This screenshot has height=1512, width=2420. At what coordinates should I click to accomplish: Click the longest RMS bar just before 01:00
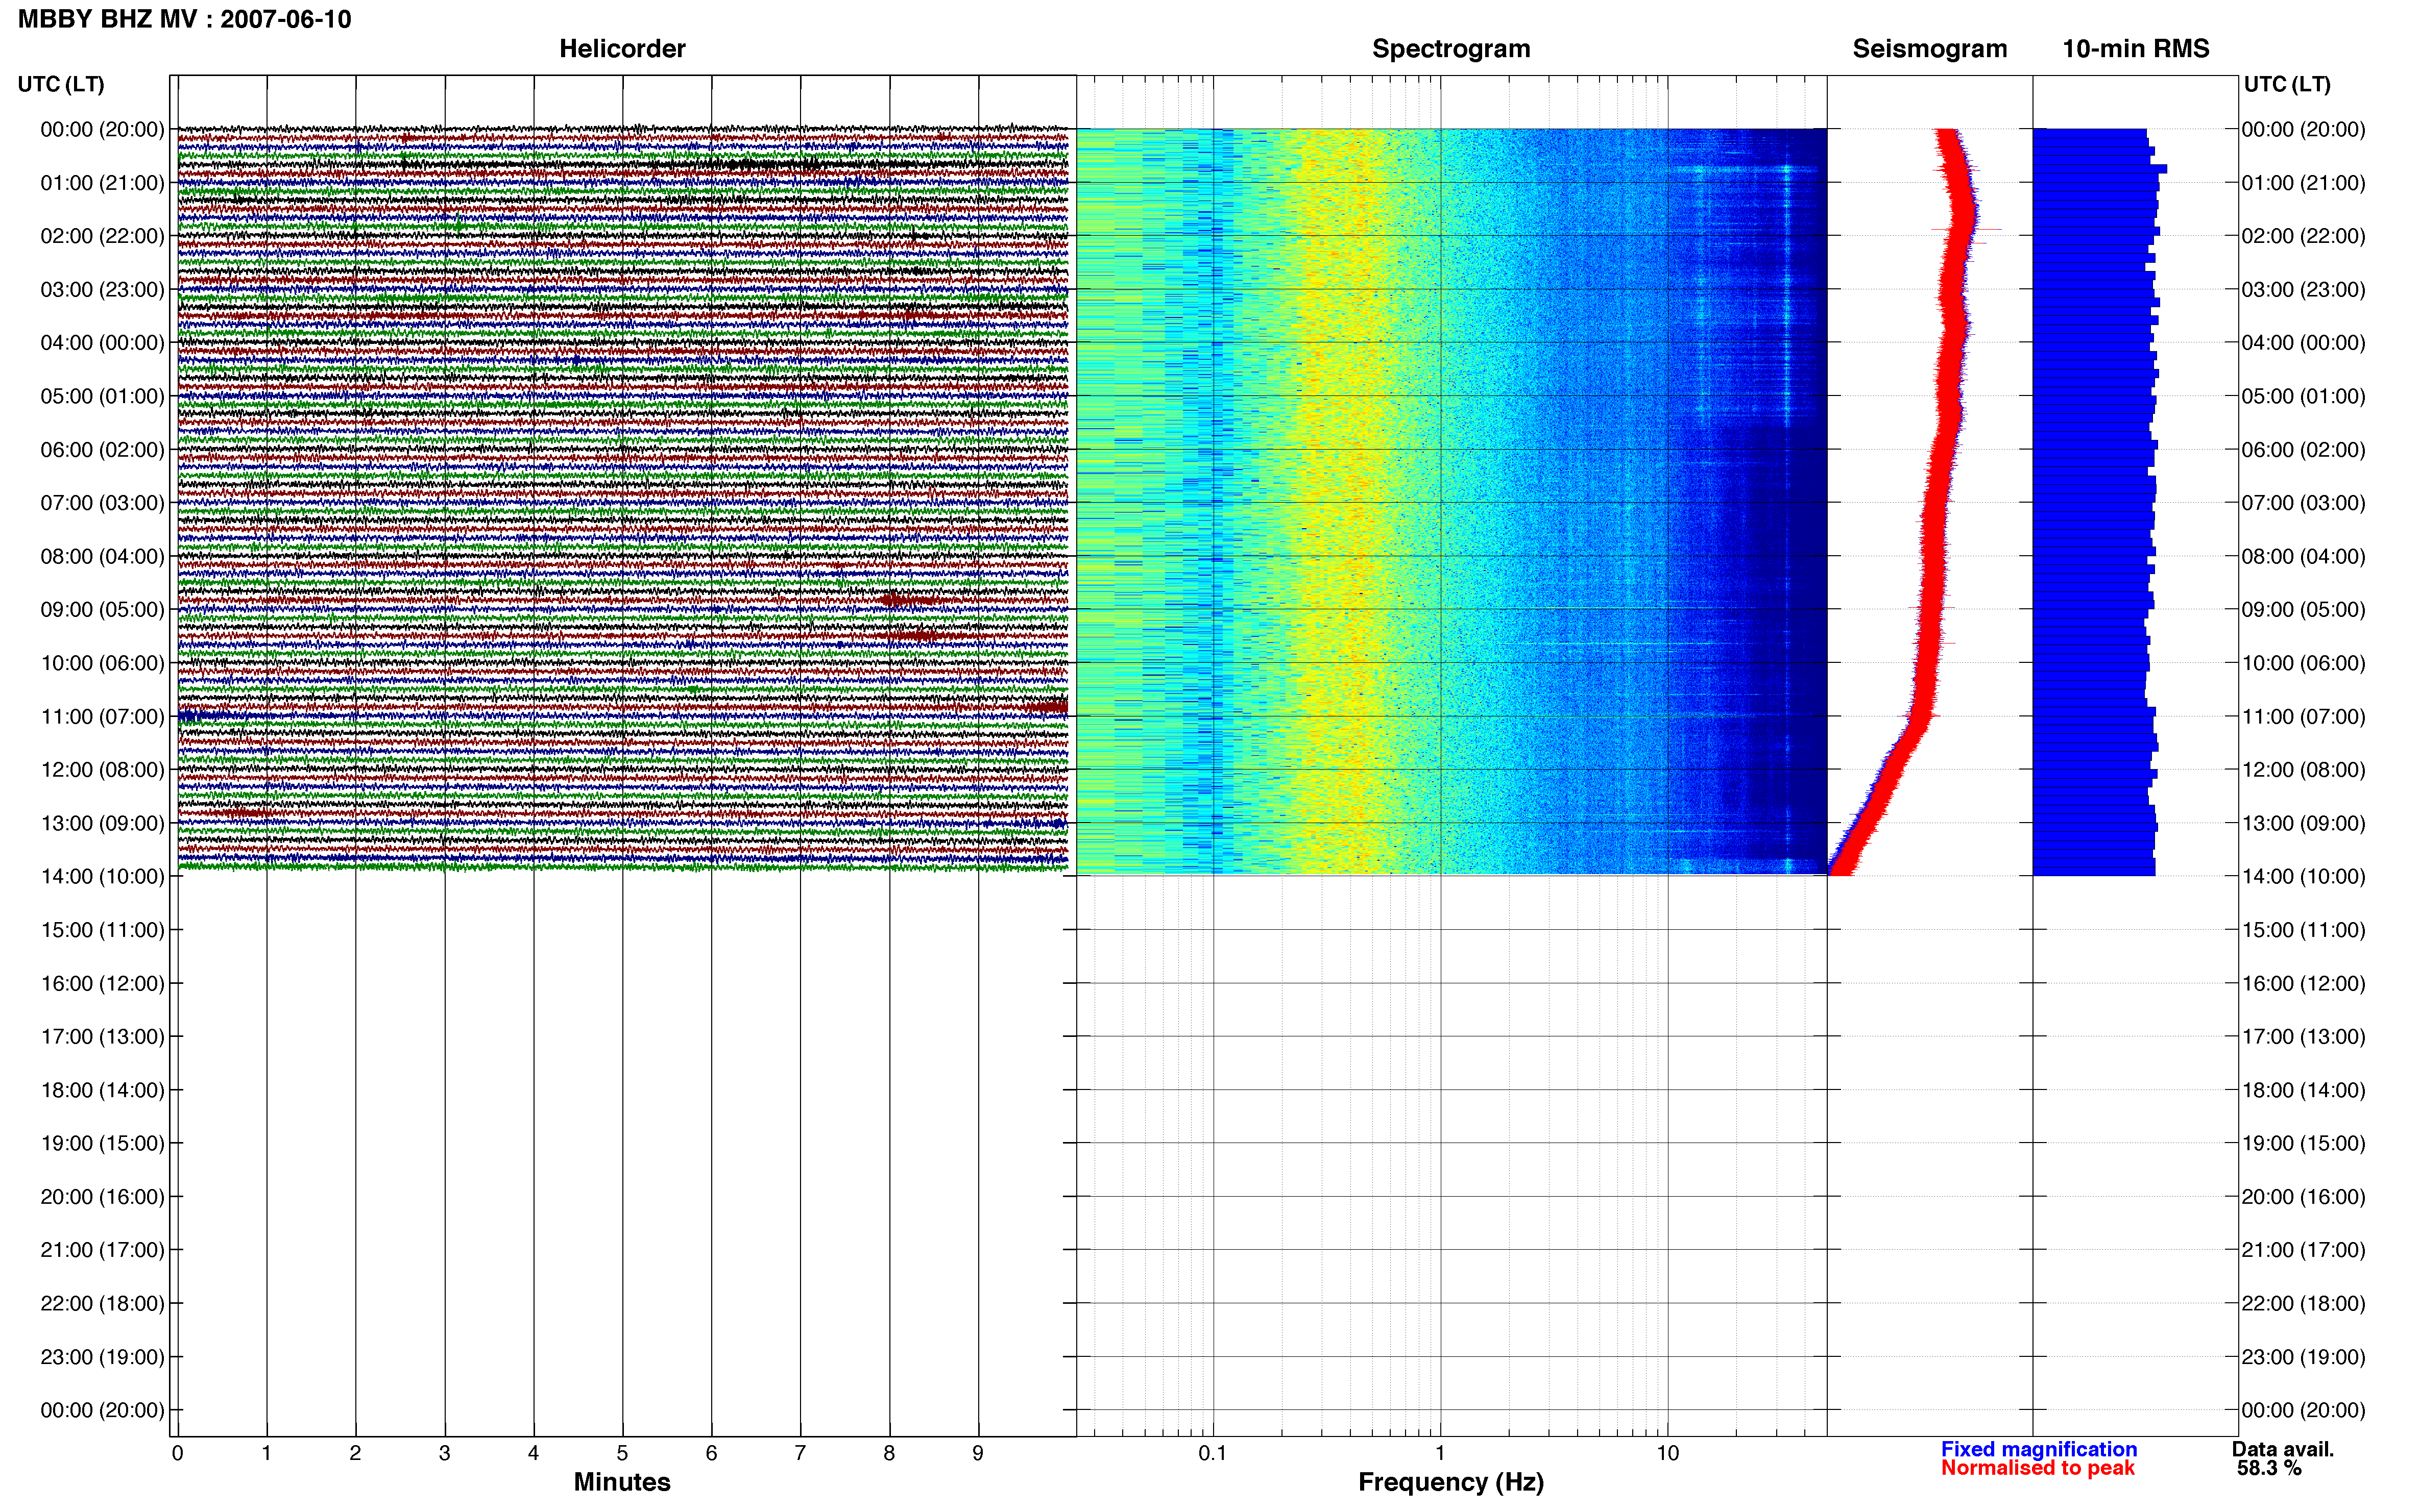pyautogui.click(x=2100, y=169)
